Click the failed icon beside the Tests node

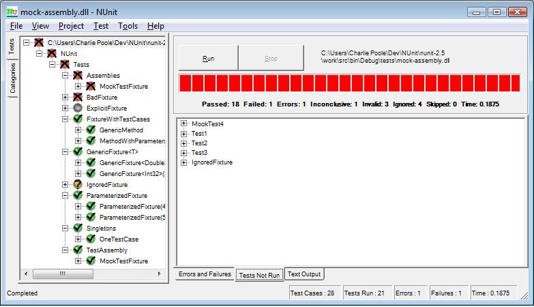(65, 64)
